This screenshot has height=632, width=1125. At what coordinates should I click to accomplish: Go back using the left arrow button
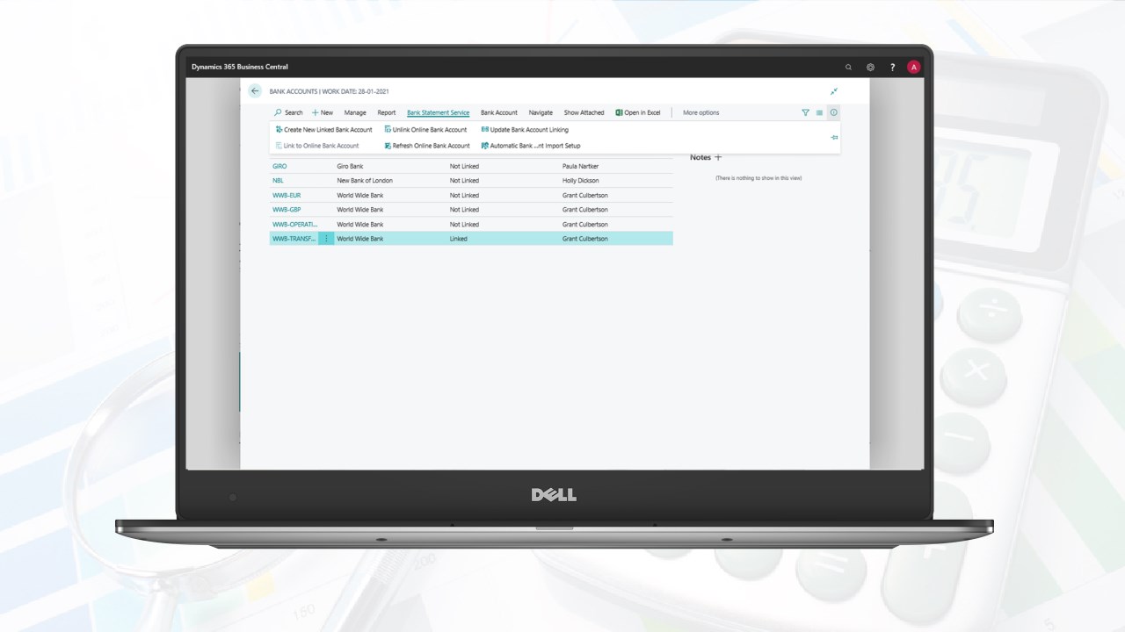(x=255, y=91)
